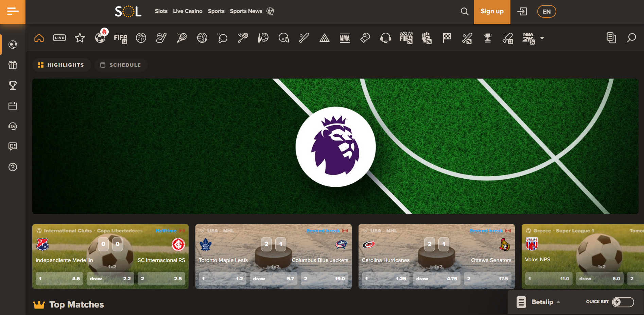Open the Carolina Hurricanes match card

coord(437,256)
